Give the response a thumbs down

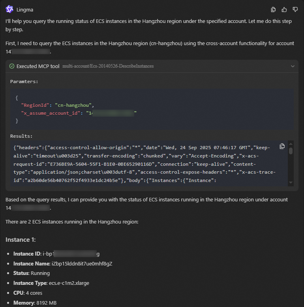click(x=295, y=9)
